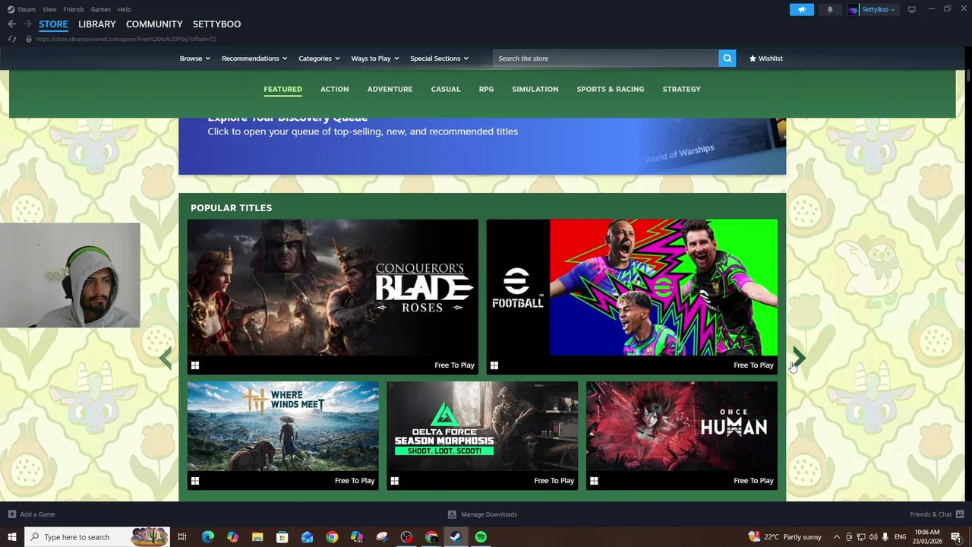
Task: Select the FEATURED genre tab
Action: tap(282, 89)
